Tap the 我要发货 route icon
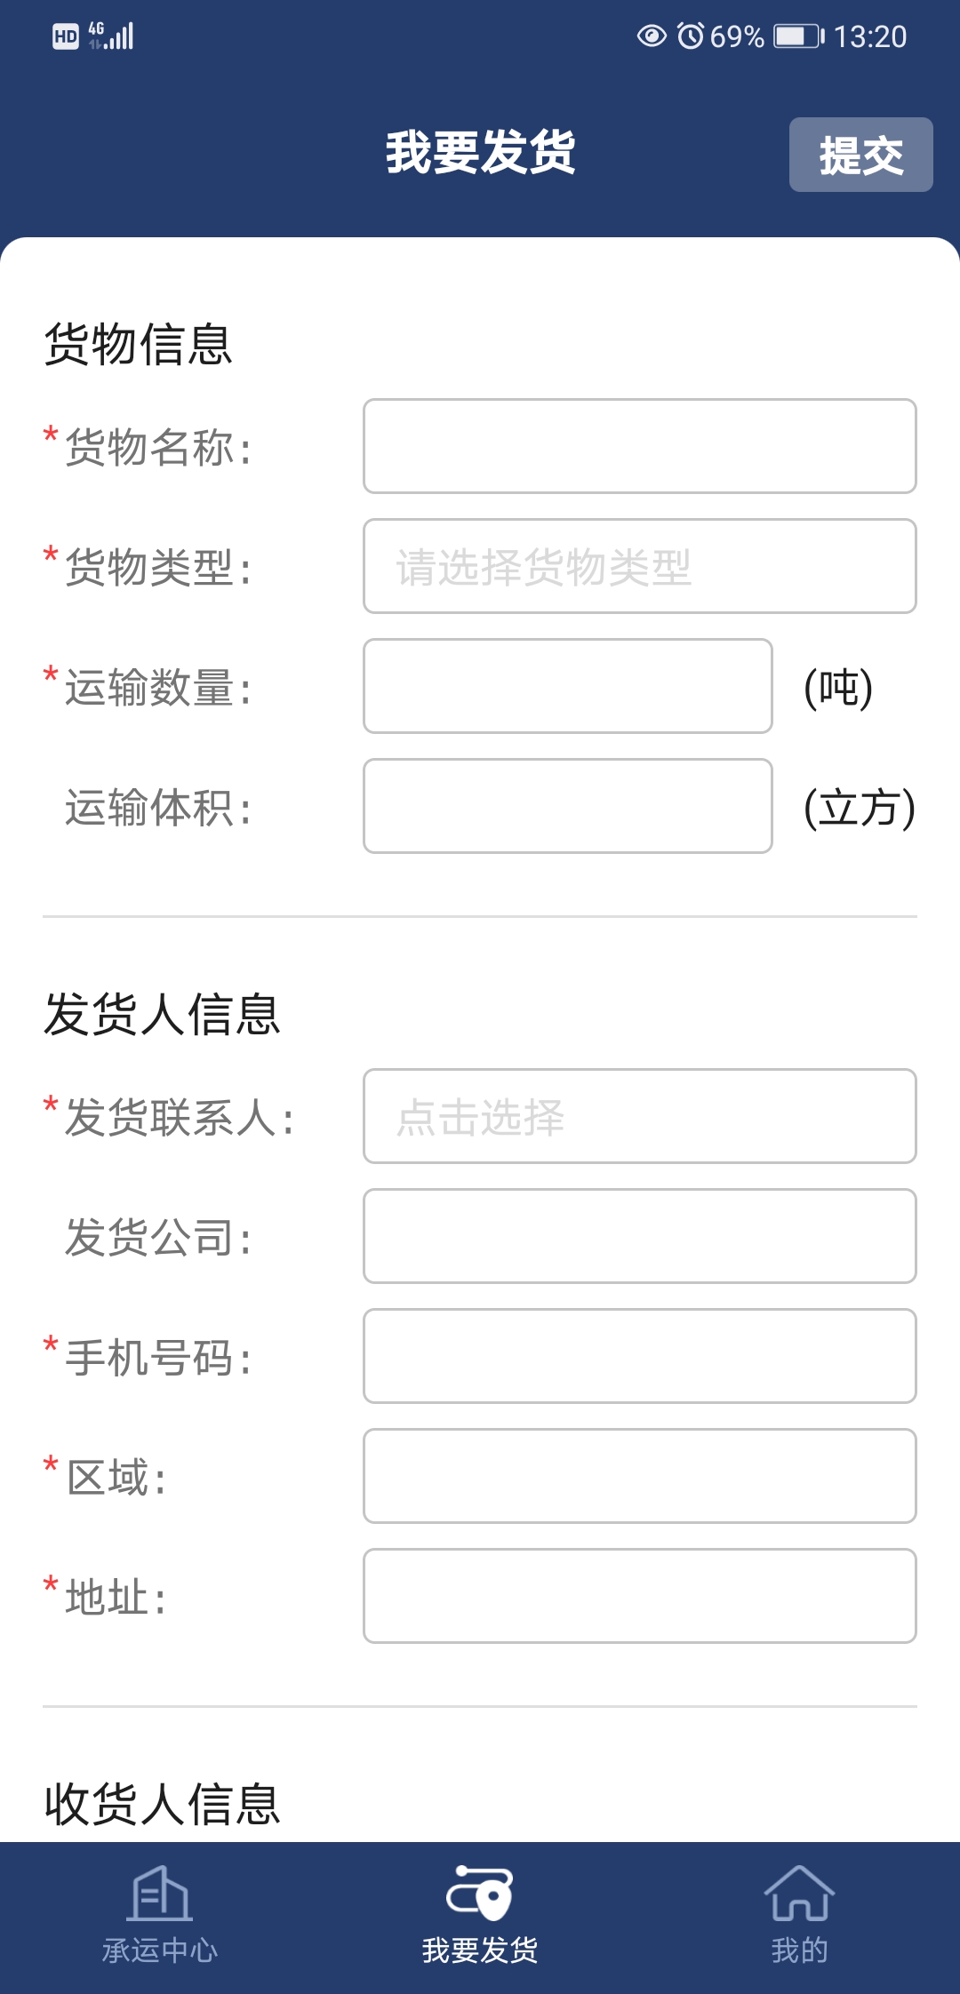The width and height of the screenshot is (960, 1994). 480,1893
